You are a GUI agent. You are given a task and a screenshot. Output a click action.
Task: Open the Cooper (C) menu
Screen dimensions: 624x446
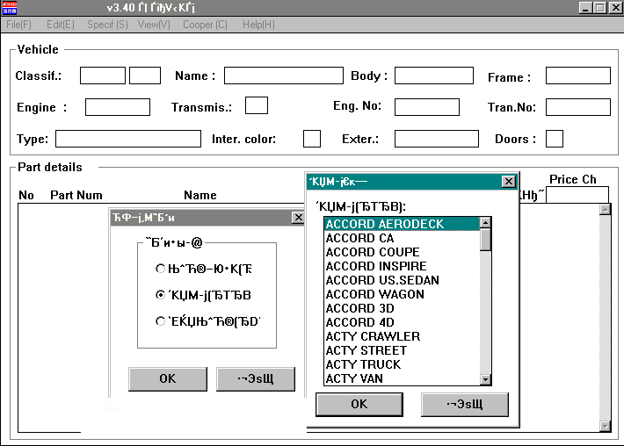pos(205,25)
